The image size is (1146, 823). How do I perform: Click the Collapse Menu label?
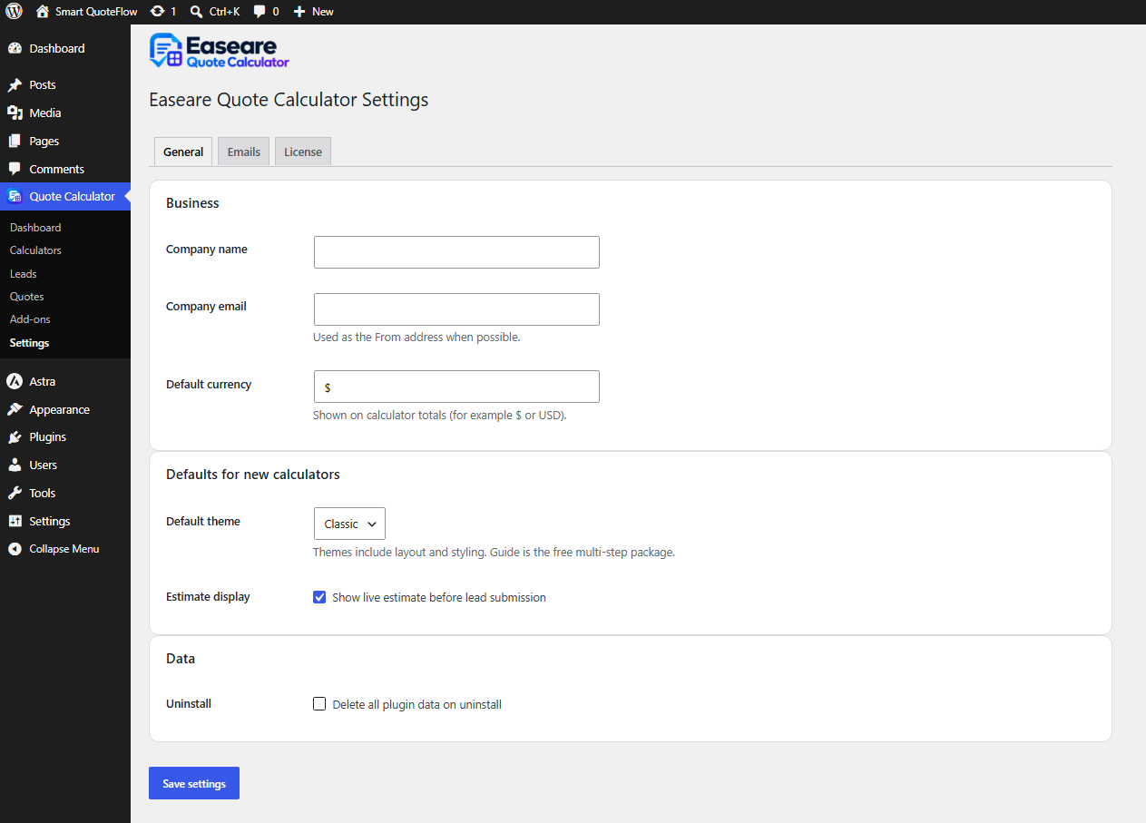coord(64,549)
